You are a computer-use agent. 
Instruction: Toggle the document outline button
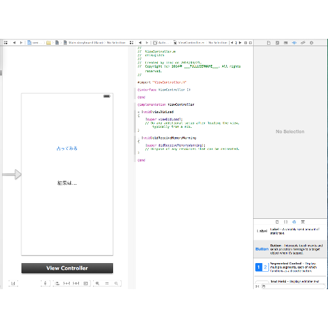[x=13, y=283]
